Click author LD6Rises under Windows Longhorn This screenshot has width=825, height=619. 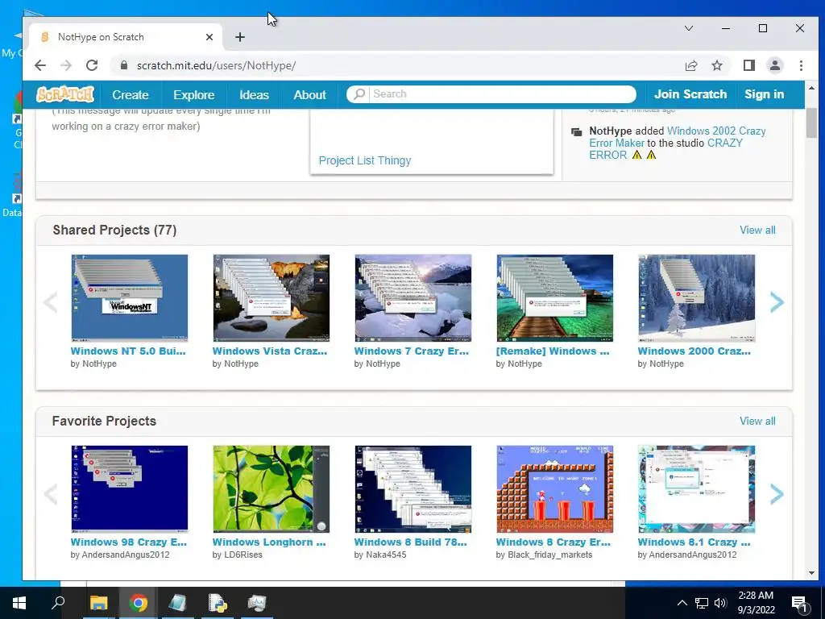(x=243, y=555)
